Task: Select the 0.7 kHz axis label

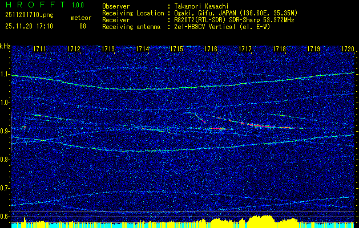Action: tap(6, 188)
